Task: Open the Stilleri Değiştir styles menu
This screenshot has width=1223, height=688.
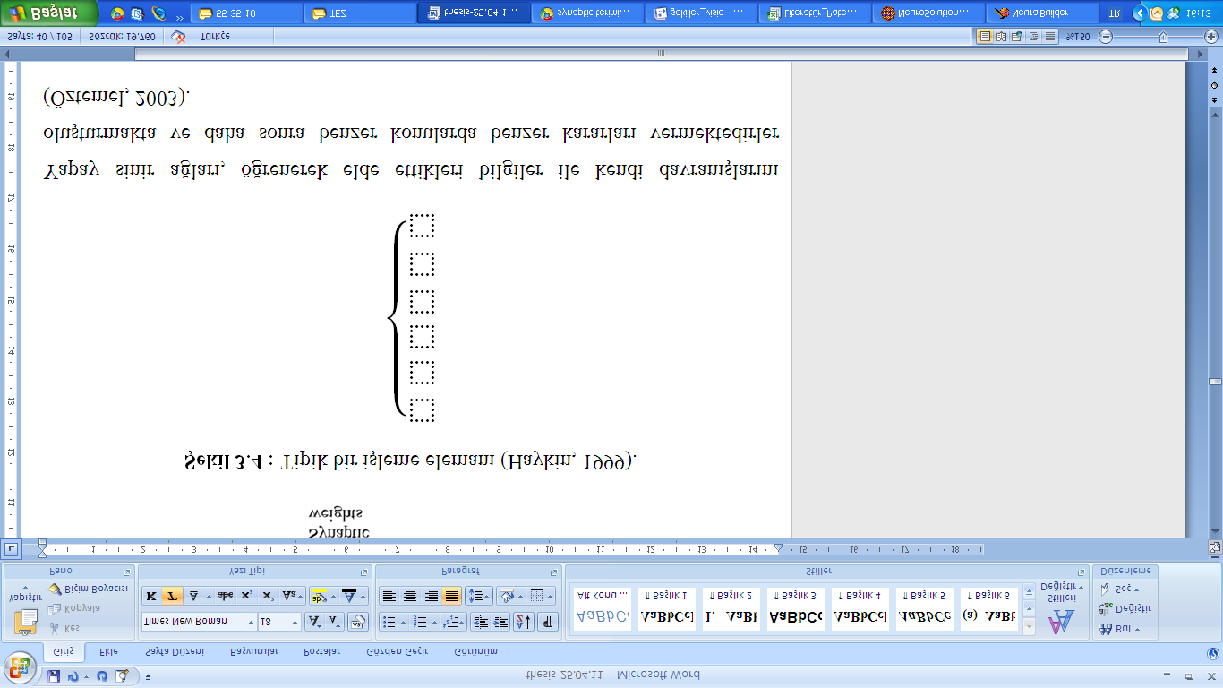Action: tap(1061, 607)
